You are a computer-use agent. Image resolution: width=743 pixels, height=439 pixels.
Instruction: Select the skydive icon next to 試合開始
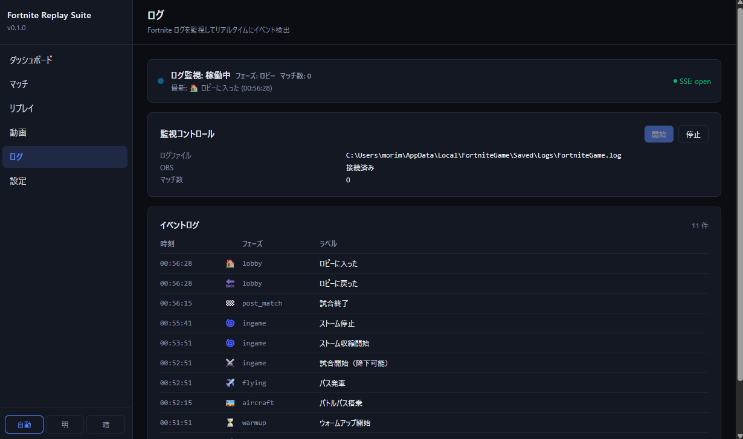pos(230,362)
